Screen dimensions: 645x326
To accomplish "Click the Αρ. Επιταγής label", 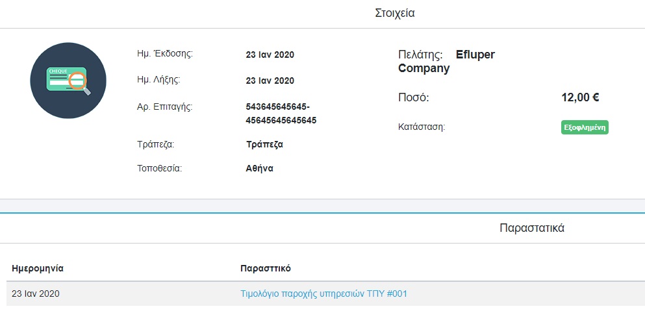I will tap(164, 107).
